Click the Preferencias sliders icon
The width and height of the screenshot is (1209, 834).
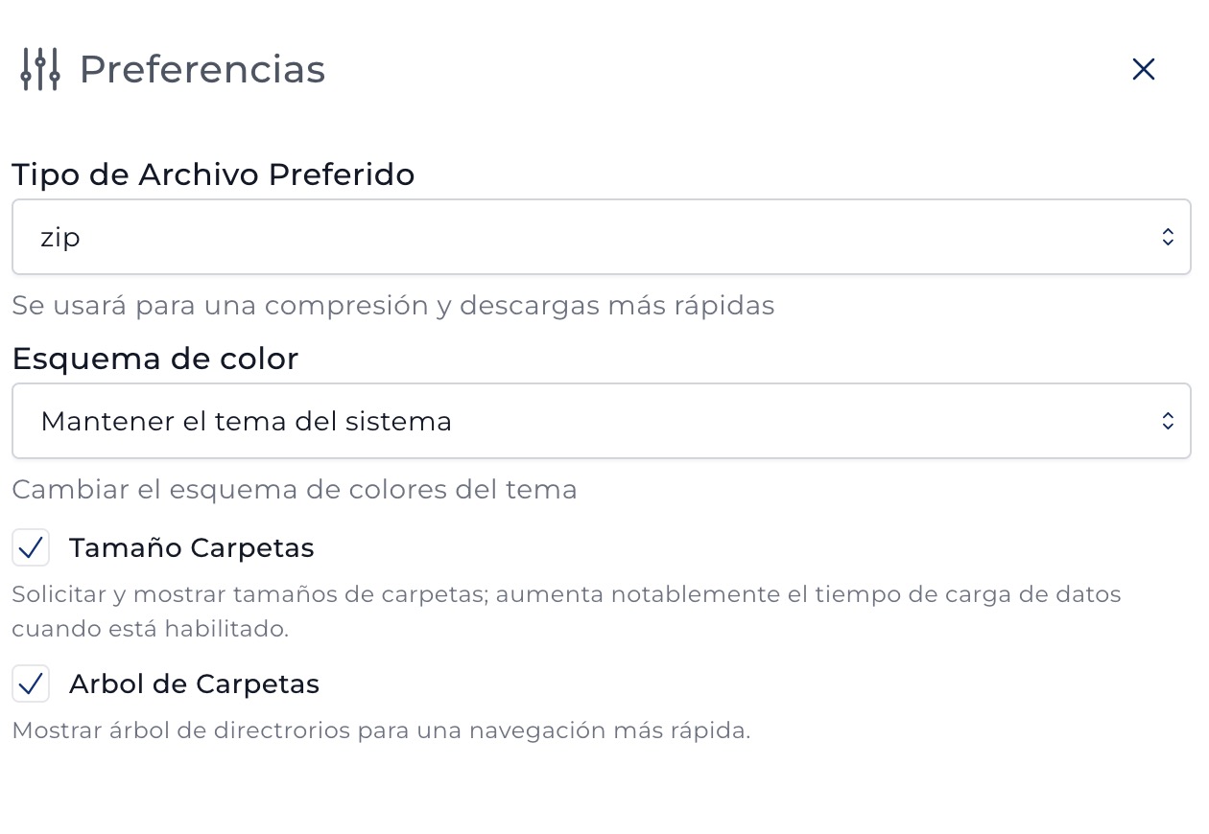[40, 69]
